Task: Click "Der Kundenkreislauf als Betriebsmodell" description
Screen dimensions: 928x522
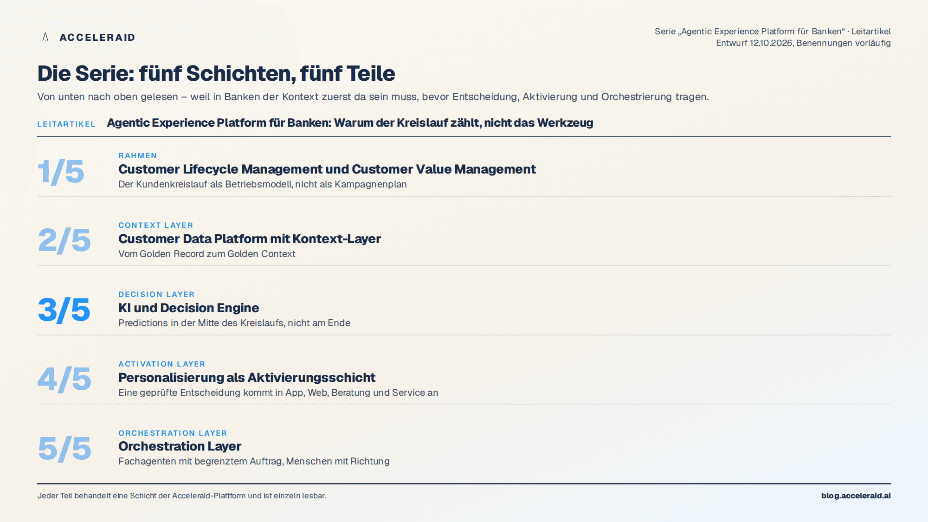Action: (x=263, y=184)
